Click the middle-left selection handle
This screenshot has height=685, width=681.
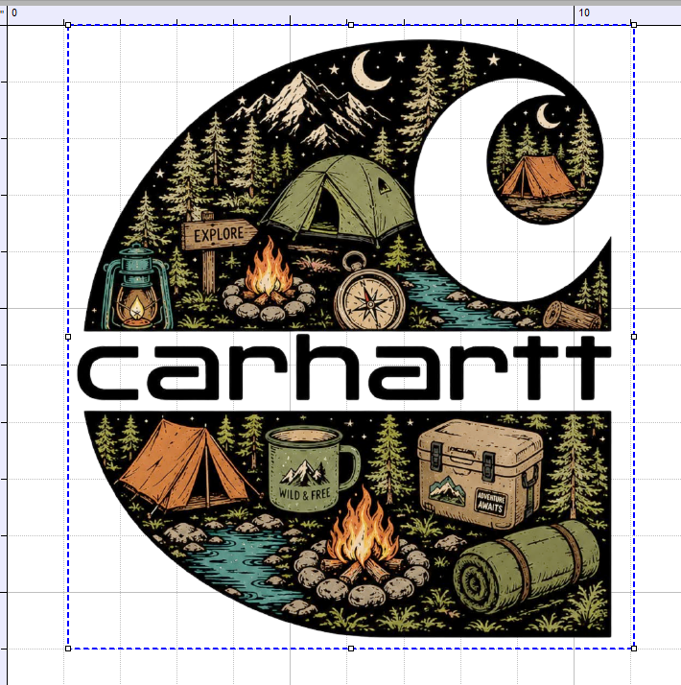(68, 337)
